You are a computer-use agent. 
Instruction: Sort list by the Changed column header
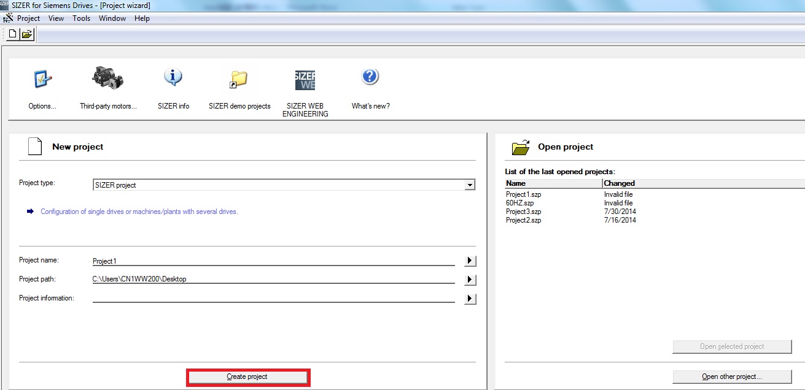(704, 183)
